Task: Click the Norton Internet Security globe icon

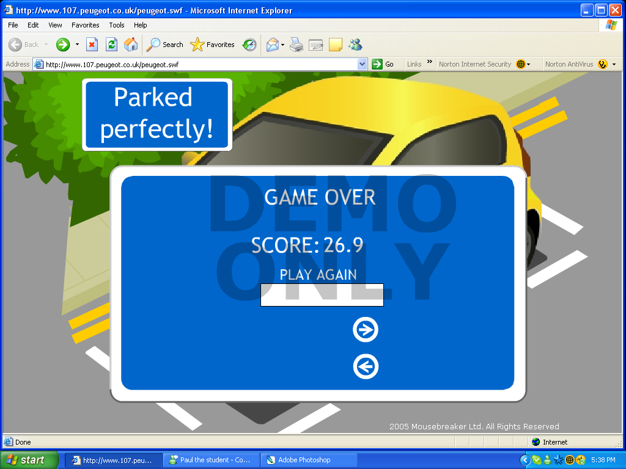Action: coord(521,64)
